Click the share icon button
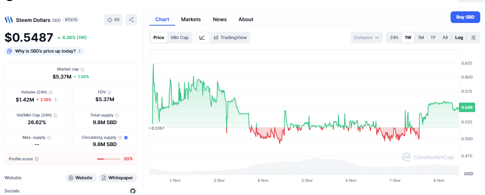This screenshot has width=485, height=195. (131, 20)
